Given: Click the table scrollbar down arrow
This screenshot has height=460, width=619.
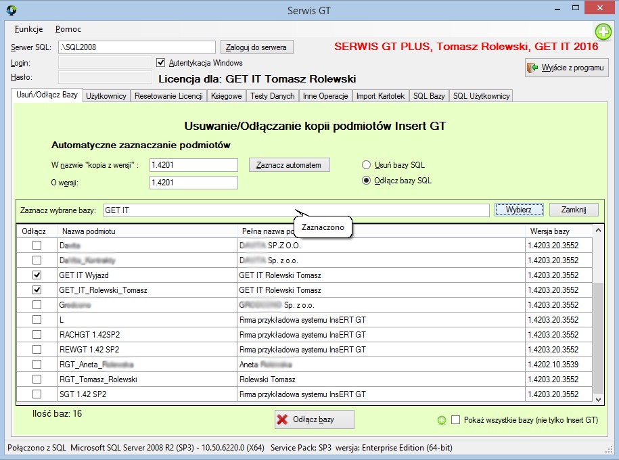Looking at the screenshot, I should click(x=598, y=400).
